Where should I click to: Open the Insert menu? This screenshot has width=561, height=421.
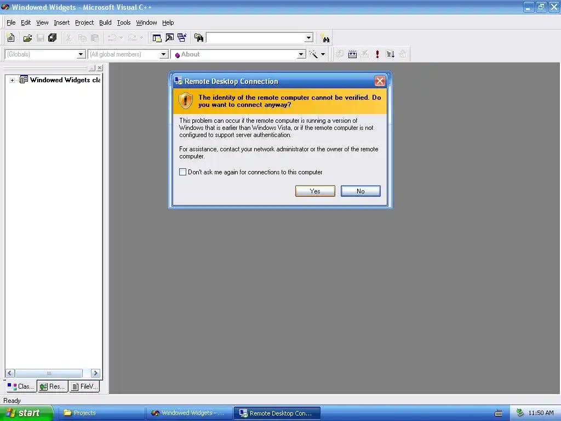[61, 22]
